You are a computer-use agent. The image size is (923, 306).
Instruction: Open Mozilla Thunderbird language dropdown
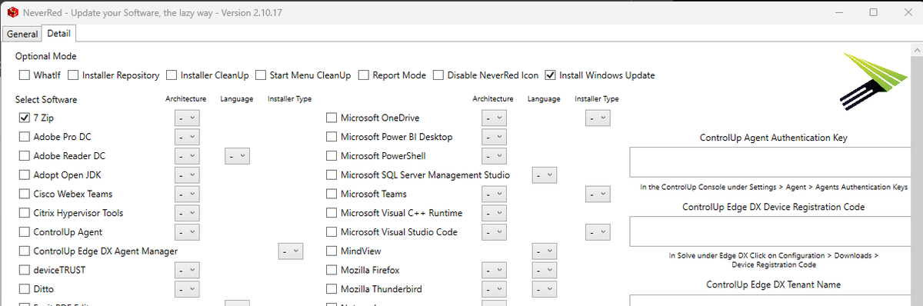pos(545,289)
